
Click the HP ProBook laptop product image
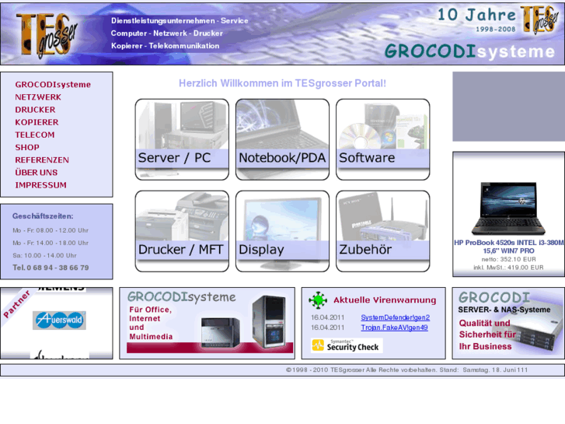point(508,208)
